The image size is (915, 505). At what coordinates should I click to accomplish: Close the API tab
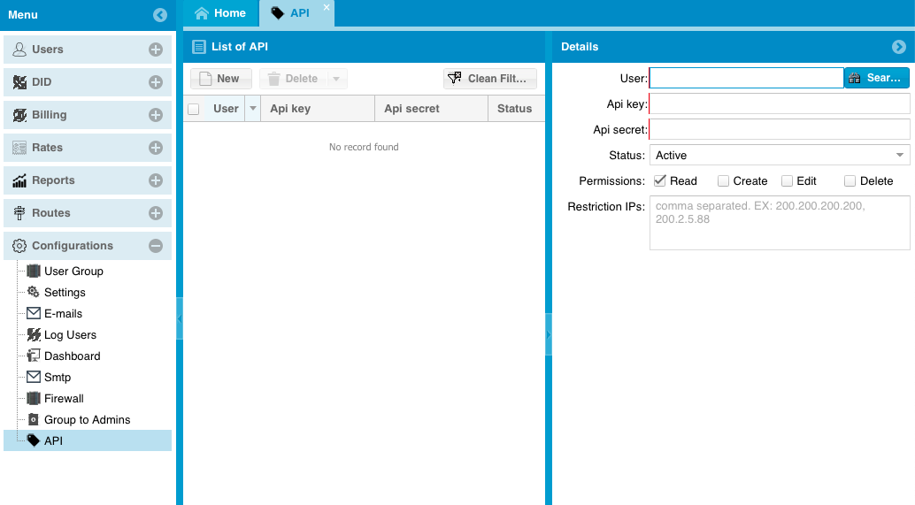click(327, 7)
